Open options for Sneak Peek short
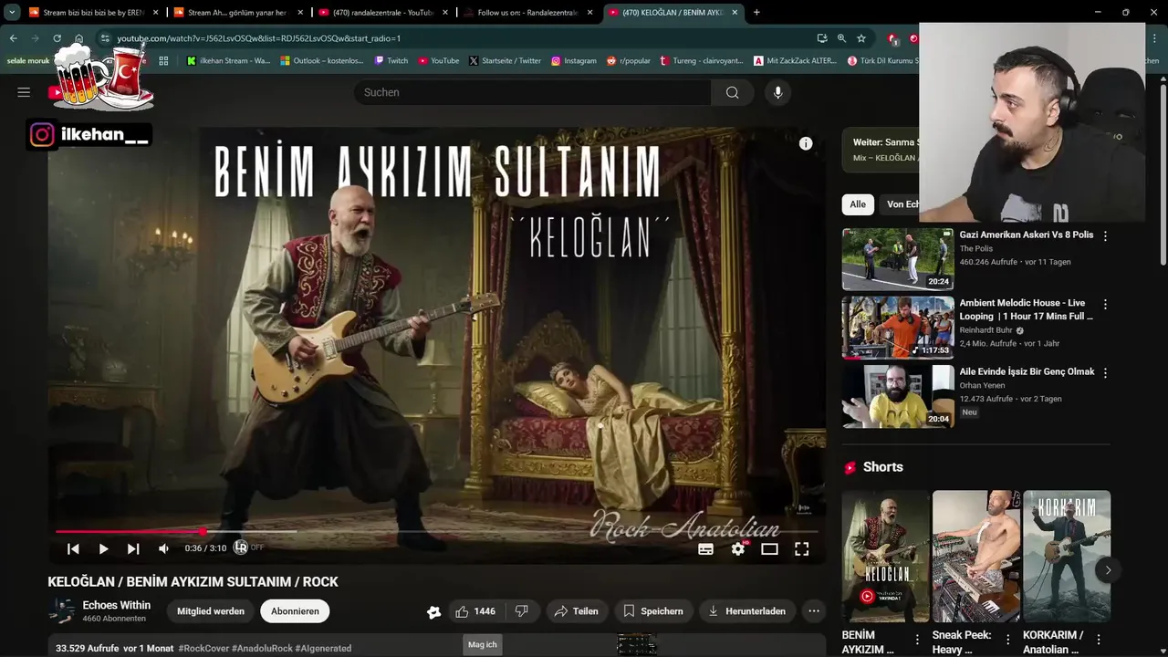Screen dimensions: 1168x657 pyautogui.click(x=1007, y=640)
